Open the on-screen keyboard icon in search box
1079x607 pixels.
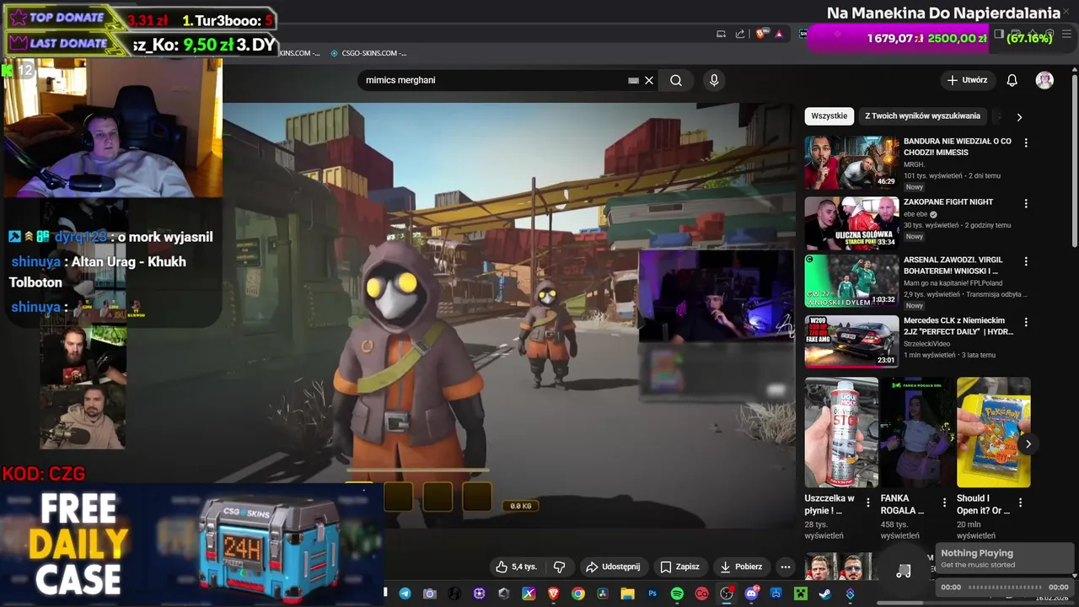(633, 80)
